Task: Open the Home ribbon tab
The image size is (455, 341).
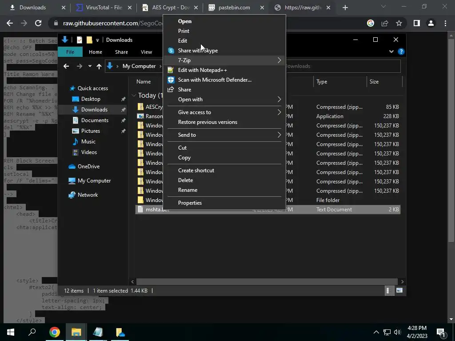Action: (x=96, y=52)
